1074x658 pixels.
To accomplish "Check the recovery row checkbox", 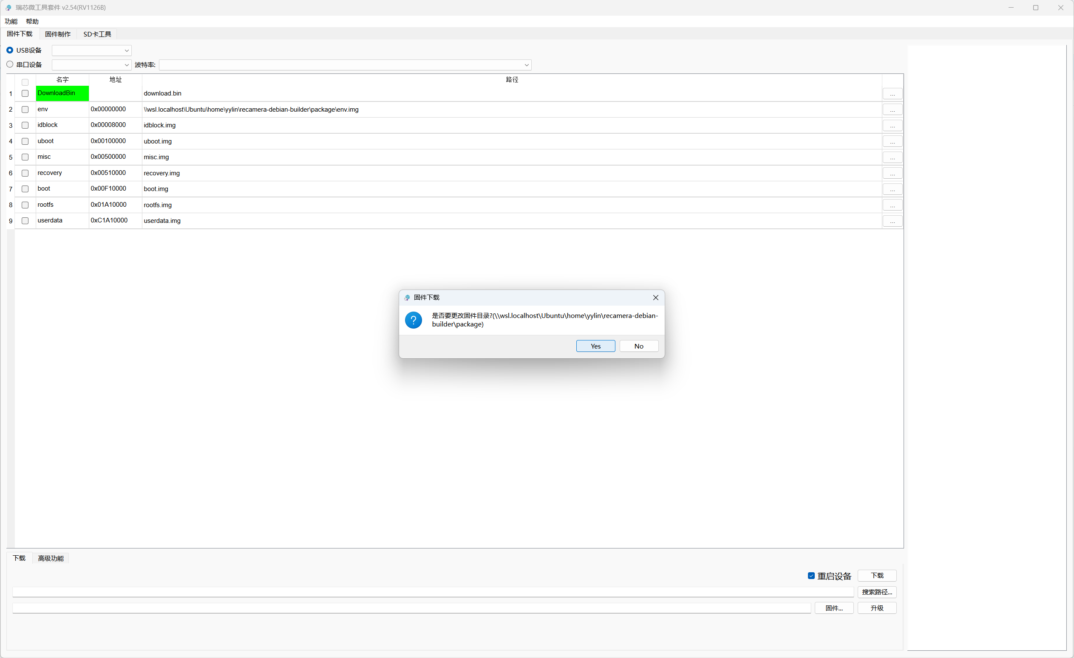I will (x=25, y=173).
